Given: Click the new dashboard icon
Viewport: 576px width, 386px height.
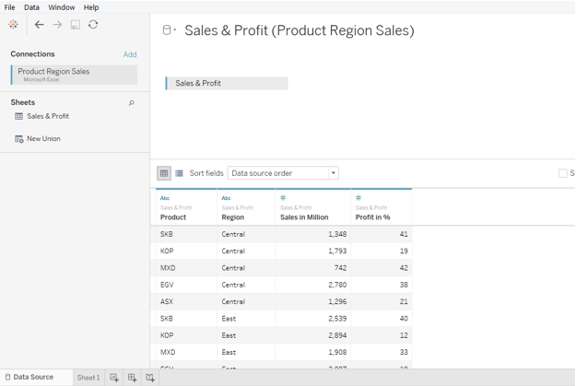Looking at the screenshot, I should tap(132, 378).
